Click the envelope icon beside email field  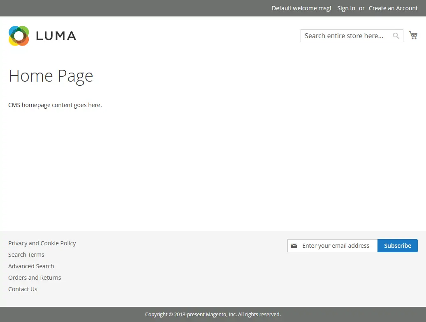point(294,246)
